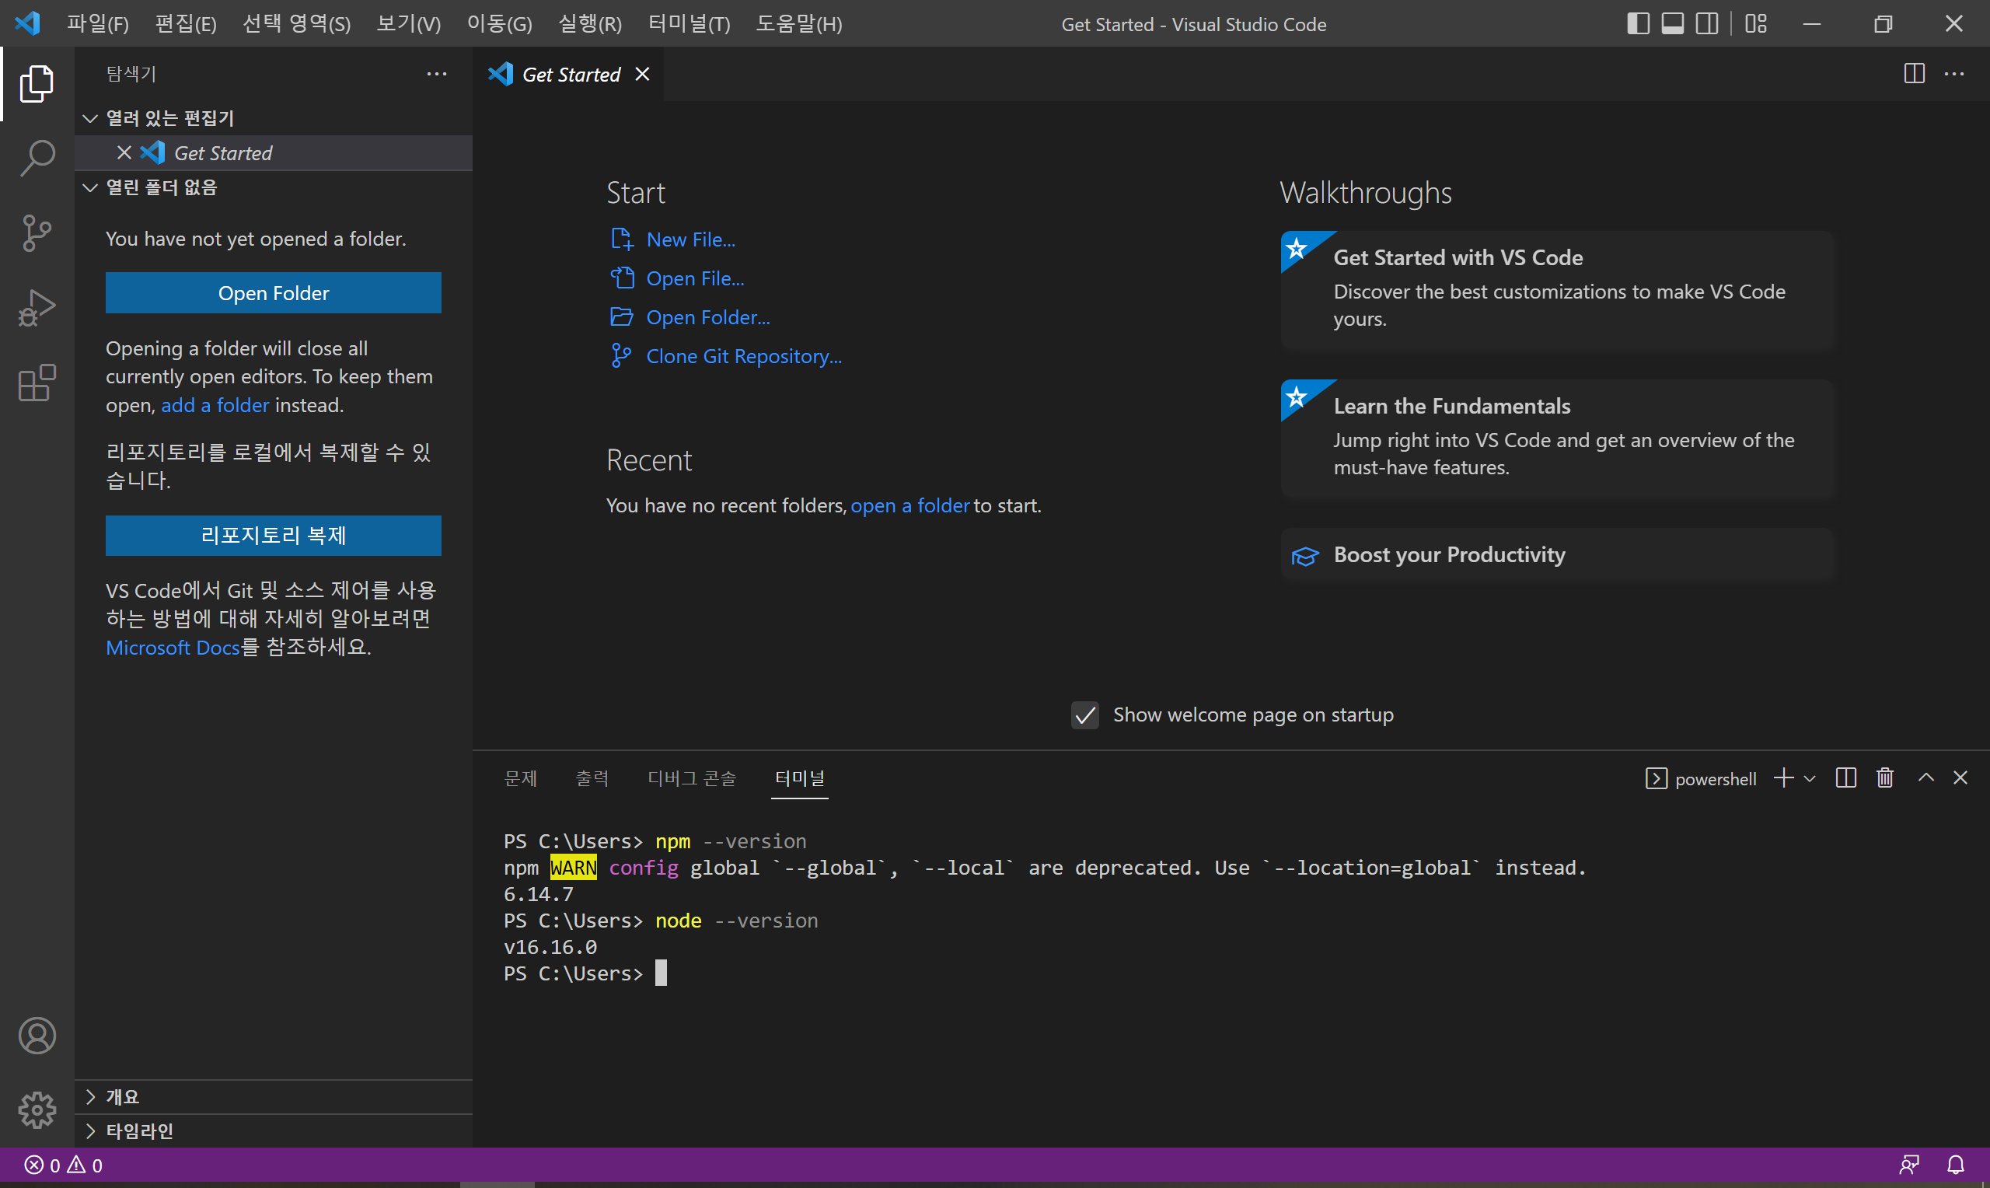Split the terminal panel
The width and height of the screenshot is (1990, 1188).
click(1845, 778)
